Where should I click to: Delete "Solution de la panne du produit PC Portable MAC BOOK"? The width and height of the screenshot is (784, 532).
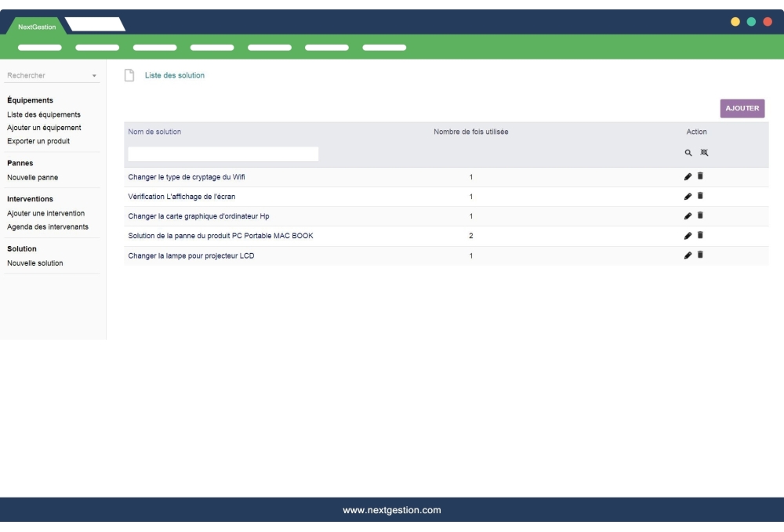point(700,234)
